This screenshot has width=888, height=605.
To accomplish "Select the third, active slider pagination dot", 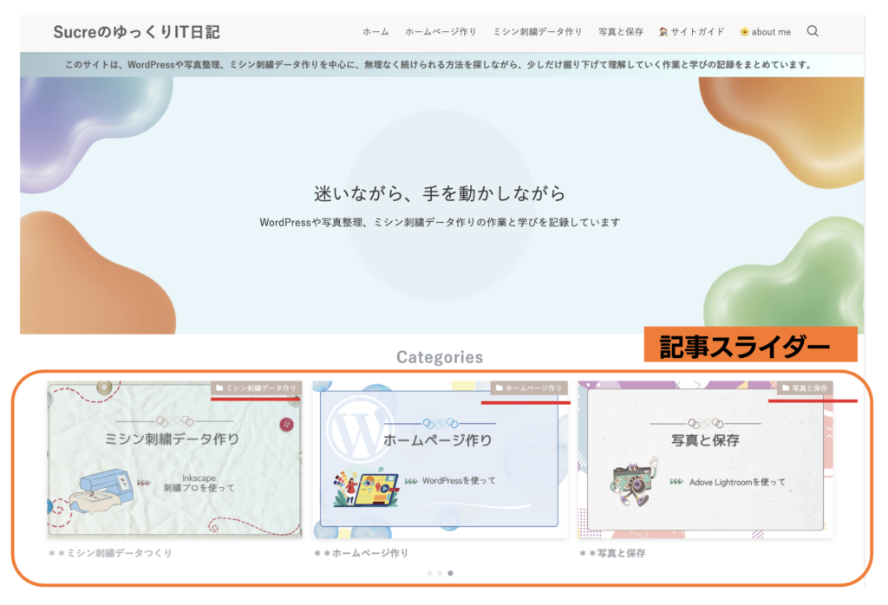I will 450,573.
